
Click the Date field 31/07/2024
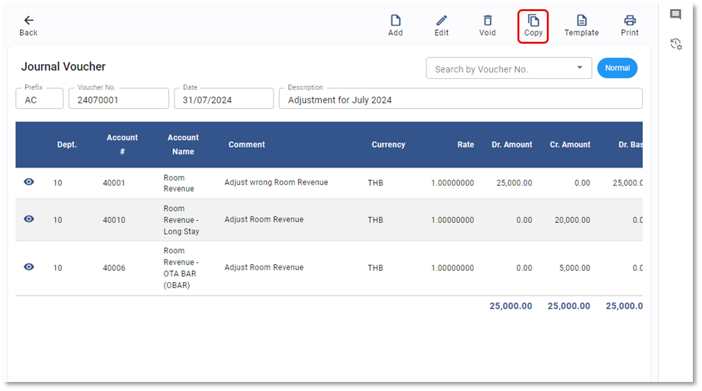[223, 100]
